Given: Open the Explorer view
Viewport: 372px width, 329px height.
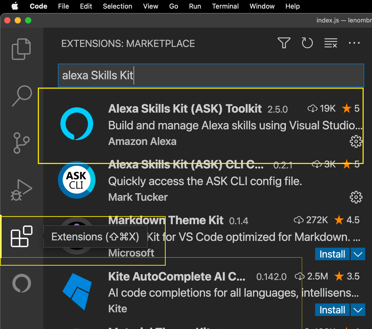Looking at the screenshot, I should pos(21,49).
